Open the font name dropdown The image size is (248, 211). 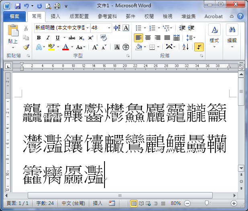click(88, 28)
